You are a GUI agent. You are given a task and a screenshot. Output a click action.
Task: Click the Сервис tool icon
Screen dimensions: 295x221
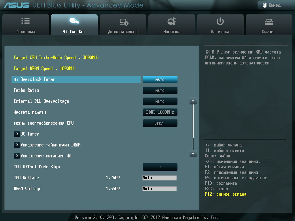click(x=269, y=22)
